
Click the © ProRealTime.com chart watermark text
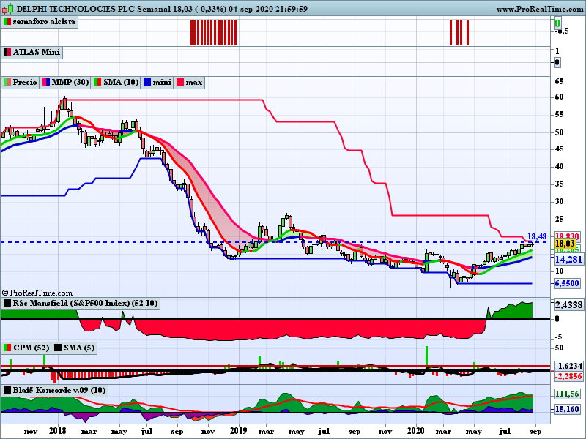click(x=37, y=293)
